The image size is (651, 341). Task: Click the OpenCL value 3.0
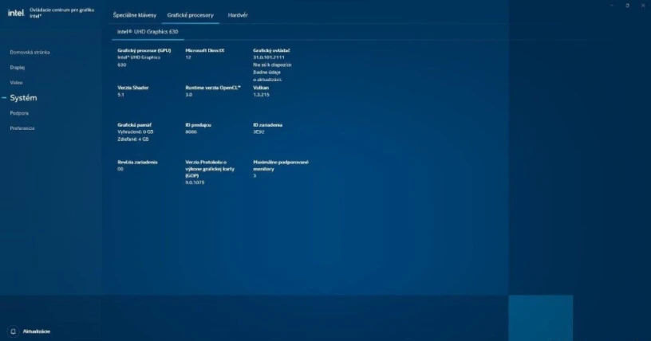(x=188, y=95)
